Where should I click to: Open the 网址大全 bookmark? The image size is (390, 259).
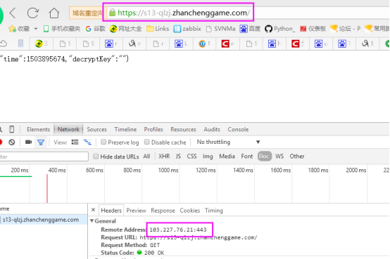tap(125, 29)
